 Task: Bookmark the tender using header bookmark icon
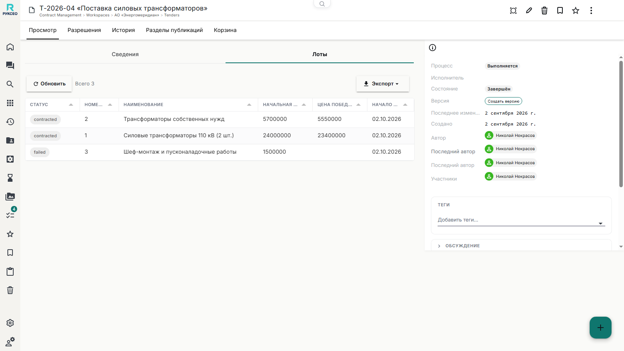tap(560, 11)
